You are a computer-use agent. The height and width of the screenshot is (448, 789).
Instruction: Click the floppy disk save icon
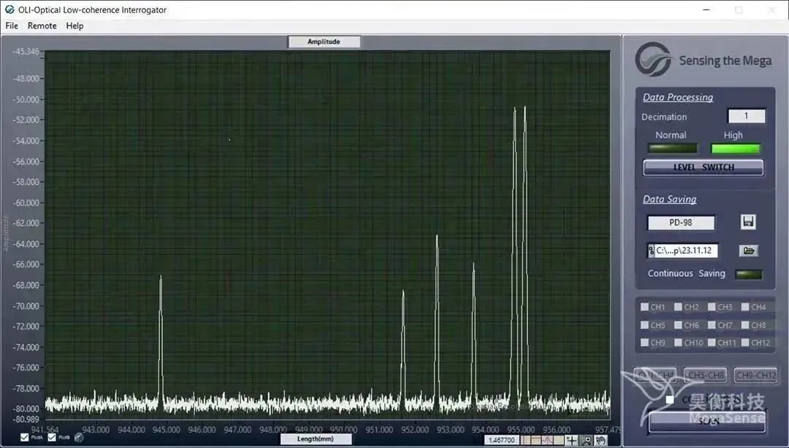click(x=747, y=222)
